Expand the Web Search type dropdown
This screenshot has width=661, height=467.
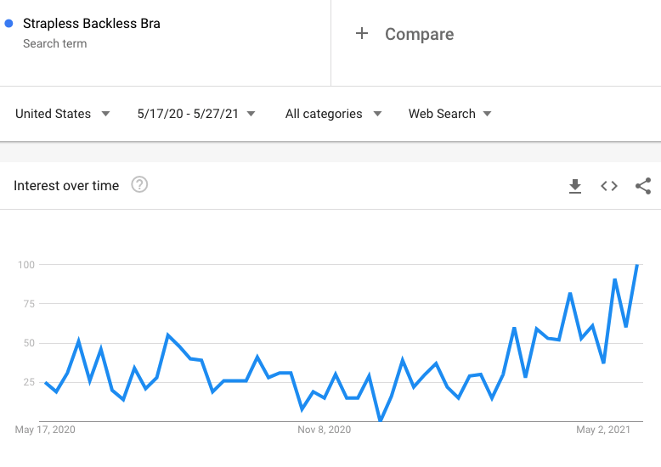pos(449,114)
